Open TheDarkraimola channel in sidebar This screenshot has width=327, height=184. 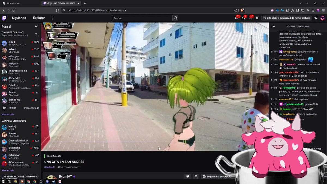point(20,72)
